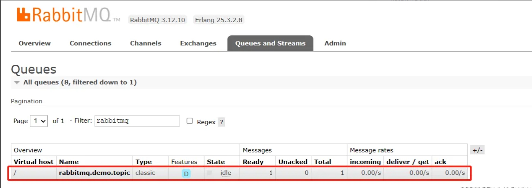The image size is (532, 188).
Task: Focus the Filter input field
Action: point(137,121)
